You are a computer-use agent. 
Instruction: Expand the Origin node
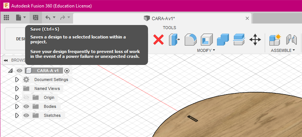pyautogui.click(x=17, y=97)
